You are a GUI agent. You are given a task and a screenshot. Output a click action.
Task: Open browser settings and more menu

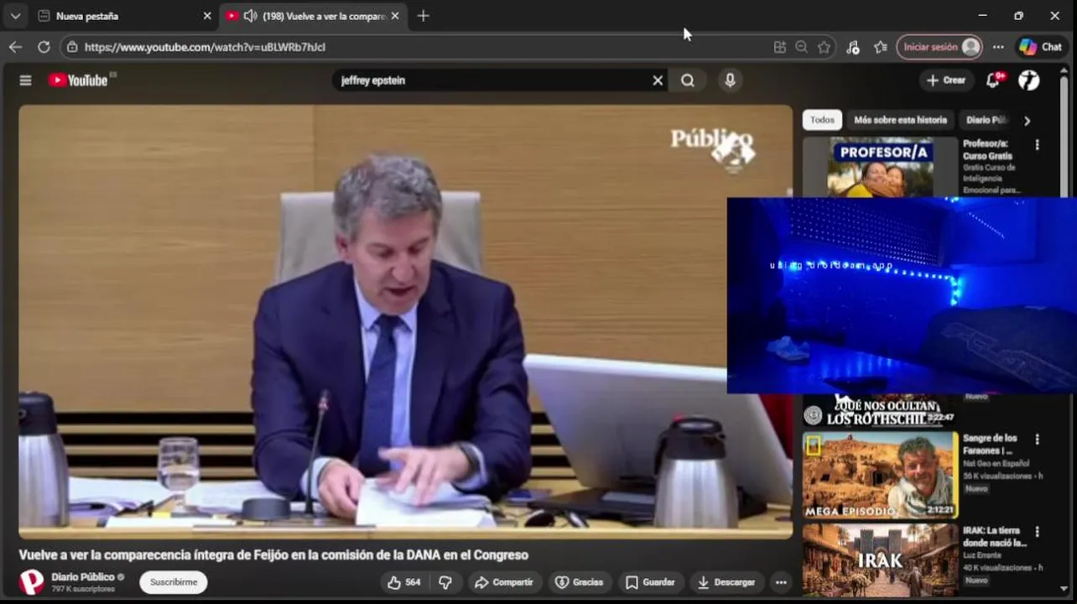click(x=997, y=47)
